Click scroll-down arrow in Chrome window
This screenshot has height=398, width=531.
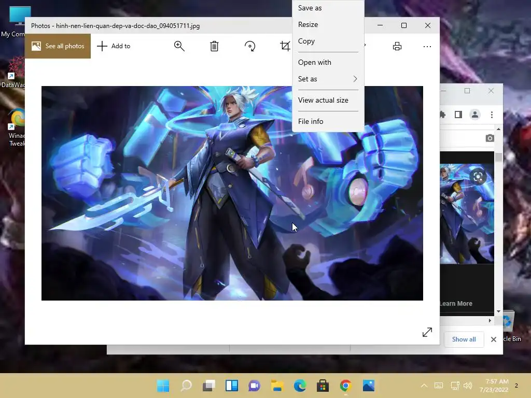click(x=498, y=311)
